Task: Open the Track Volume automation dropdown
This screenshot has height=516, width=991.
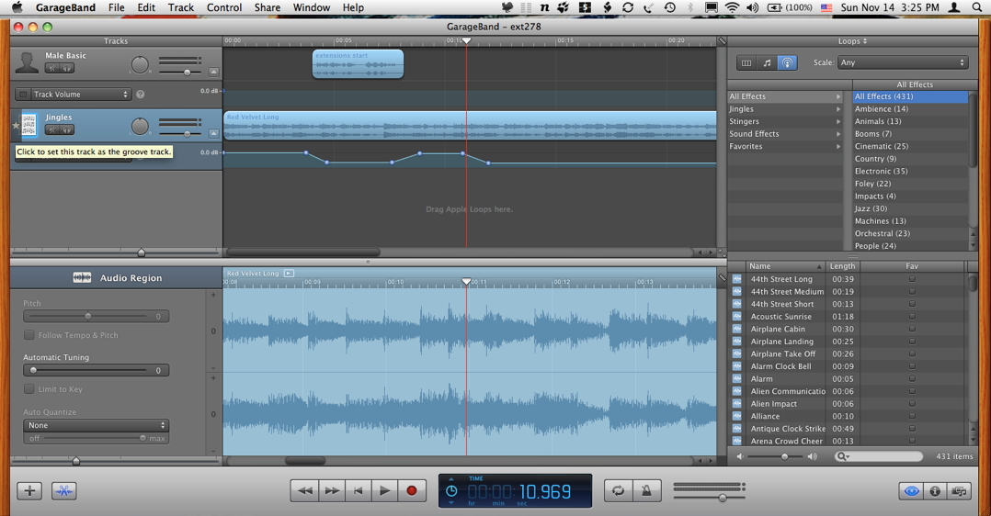Action: tap(80, 94)
